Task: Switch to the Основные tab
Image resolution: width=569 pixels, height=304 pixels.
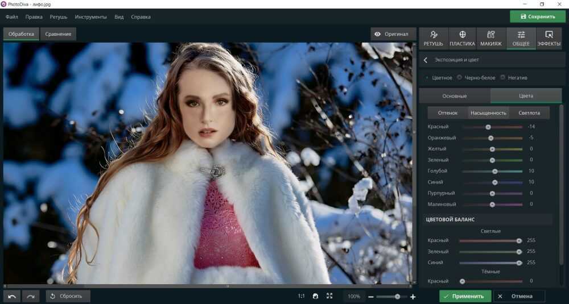Action: 455,95
